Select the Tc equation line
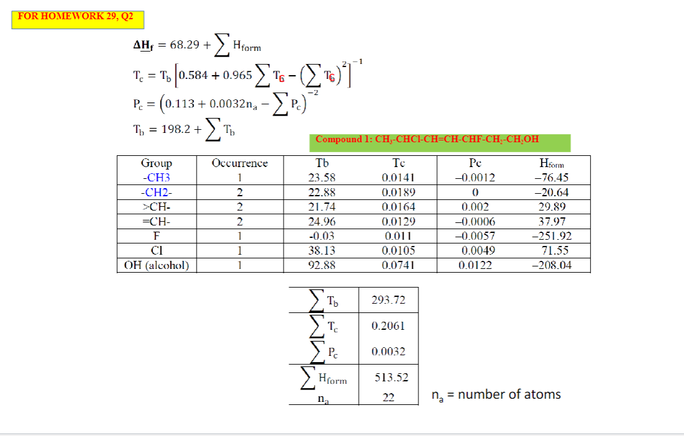The width and height of the screenshot is (684, 436). click(243, 73)
